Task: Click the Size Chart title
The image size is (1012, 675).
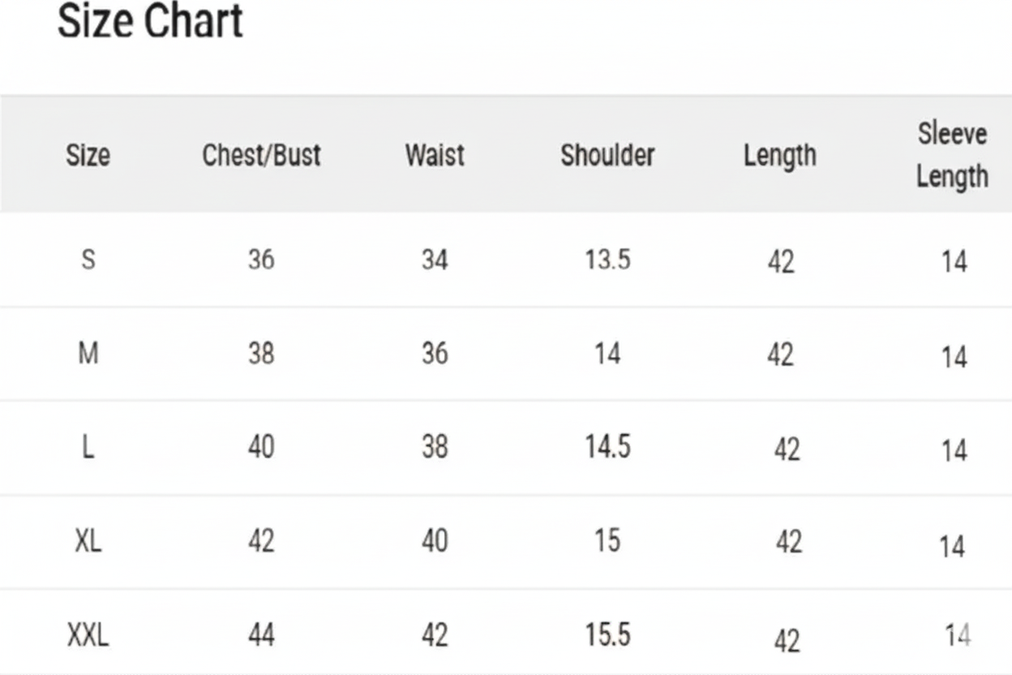Action: click(x=150, y=20)
